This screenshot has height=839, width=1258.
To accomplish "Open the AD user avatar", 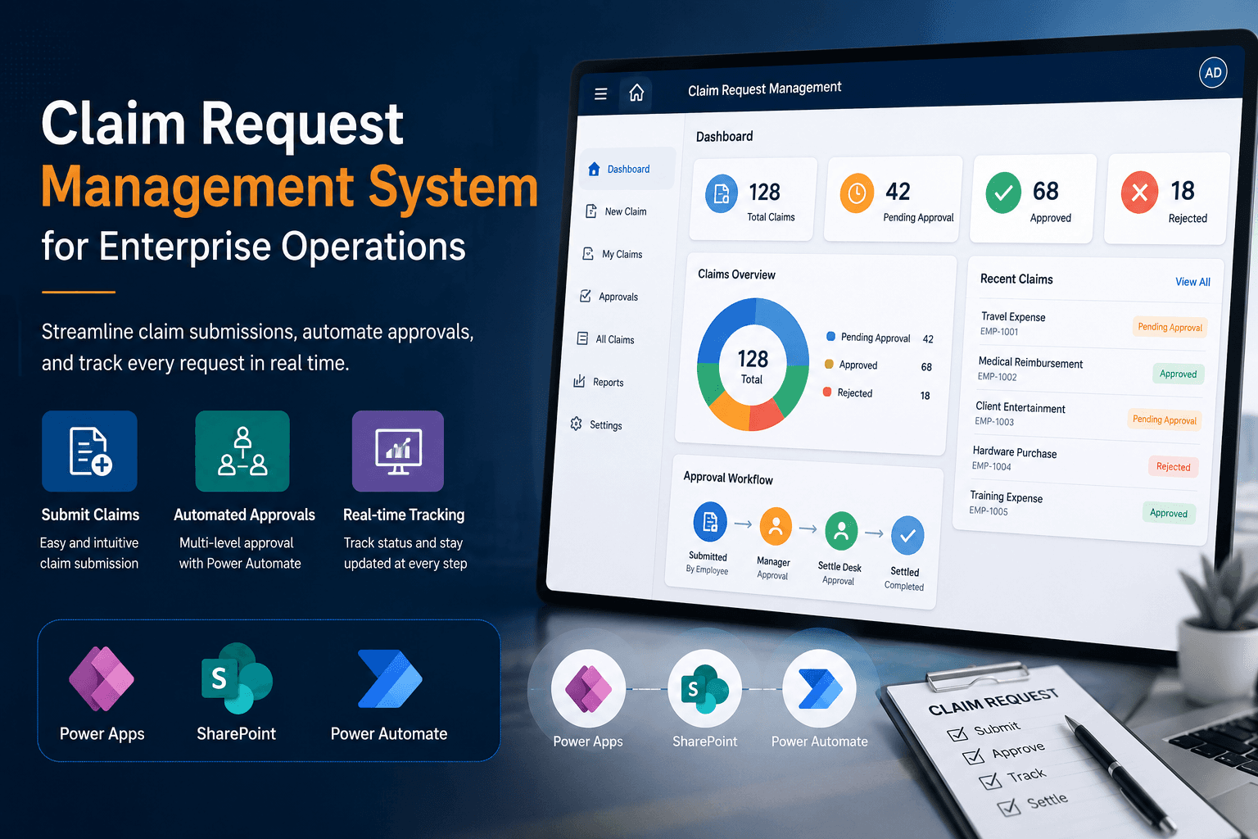I will [x=1213, y=73].
